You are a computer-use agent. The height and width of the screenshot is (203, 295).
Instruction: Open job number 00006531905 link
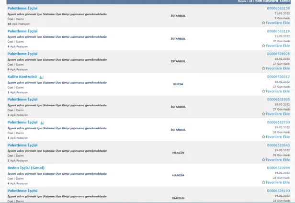[x=278, y=99]
